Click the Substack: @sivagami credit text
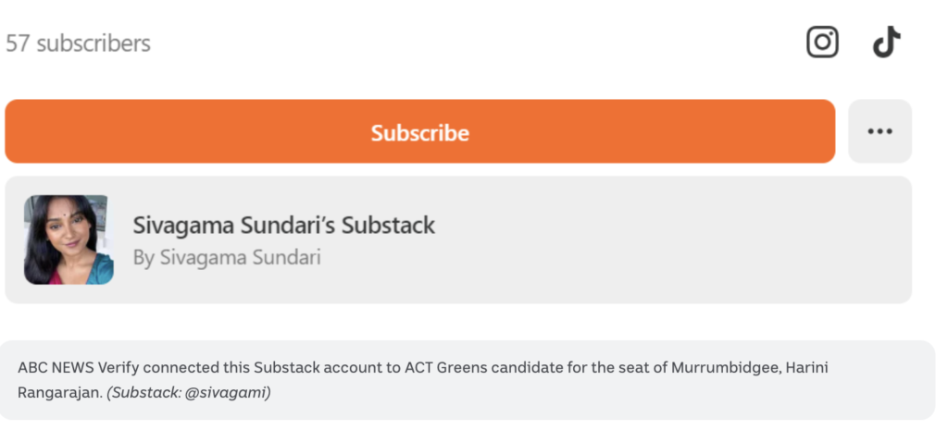 [189, 393]
